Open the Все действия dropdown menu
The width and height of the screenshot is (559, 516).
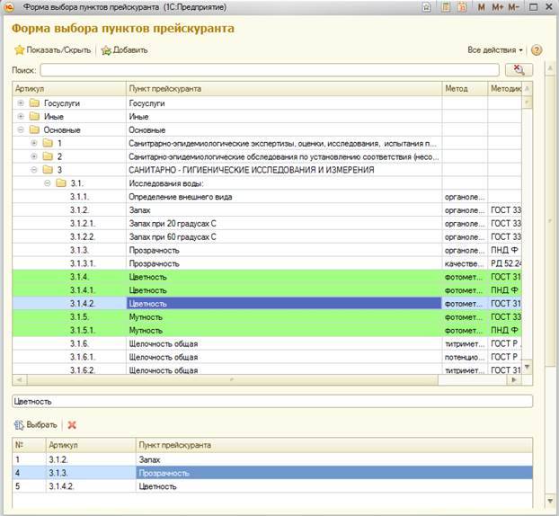tap(494, 50)
